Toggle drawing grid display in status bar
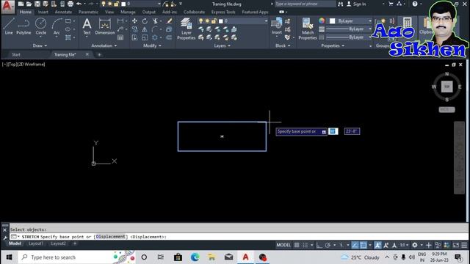 tap(297, 245)
